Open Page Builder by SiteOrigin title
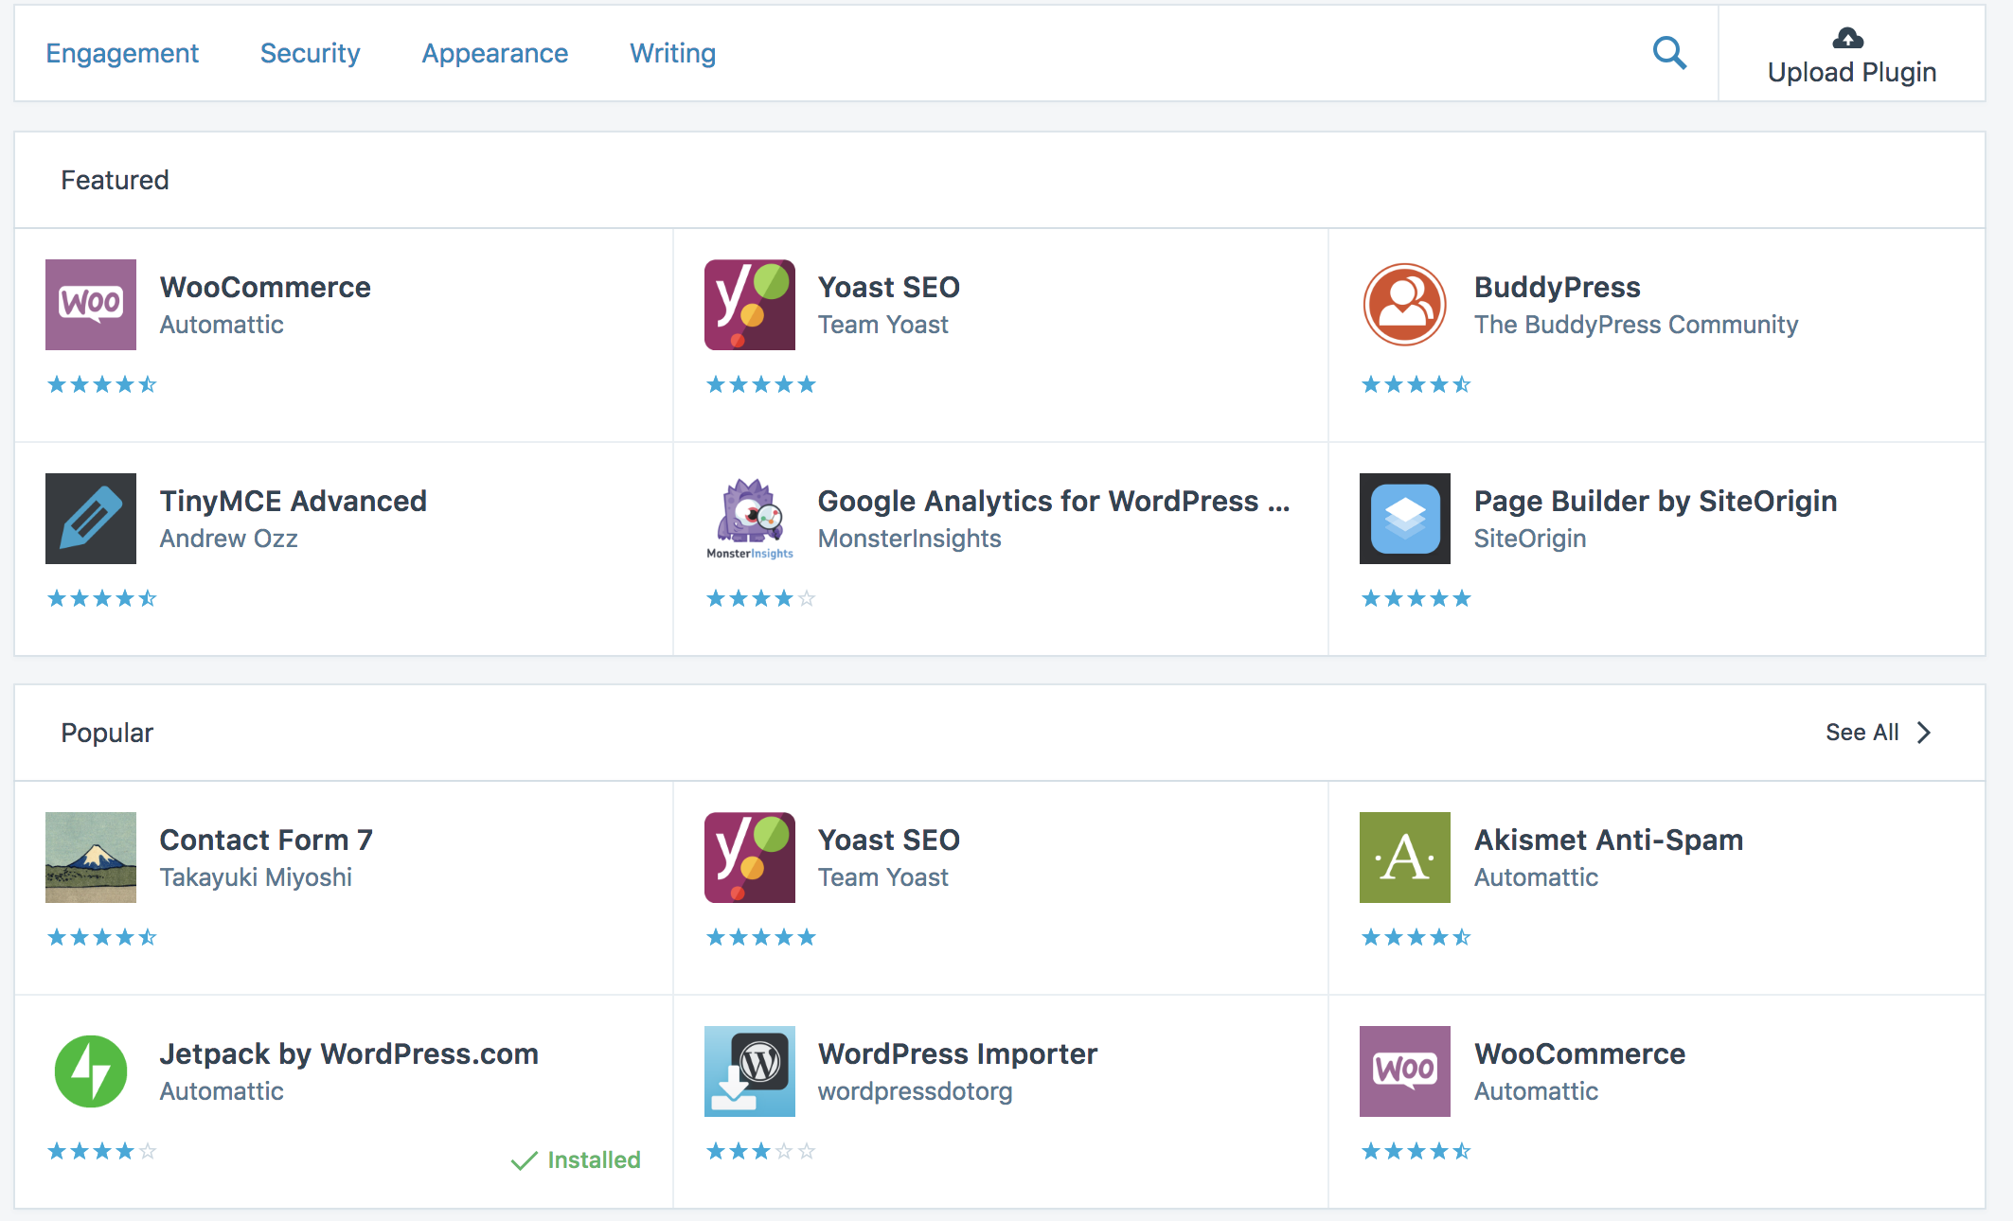This screenshot has width=2013, height=1221. (1655, 502)
